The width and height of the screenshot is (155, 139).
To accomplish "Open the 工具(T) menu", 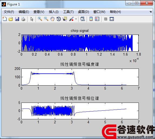I will click(x=68, y=12).
